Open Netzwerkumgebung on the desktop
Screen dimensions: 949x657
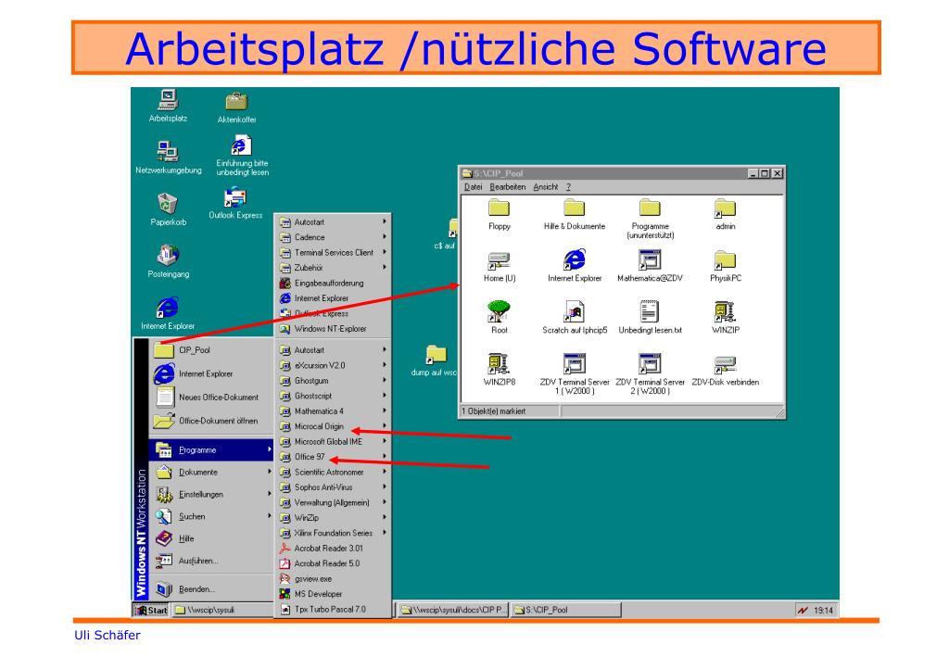[x=169, y=158]
